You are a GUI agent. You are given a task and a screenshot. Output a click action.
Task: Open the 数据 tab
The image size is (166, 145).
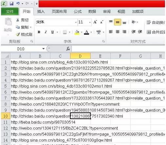92,11
